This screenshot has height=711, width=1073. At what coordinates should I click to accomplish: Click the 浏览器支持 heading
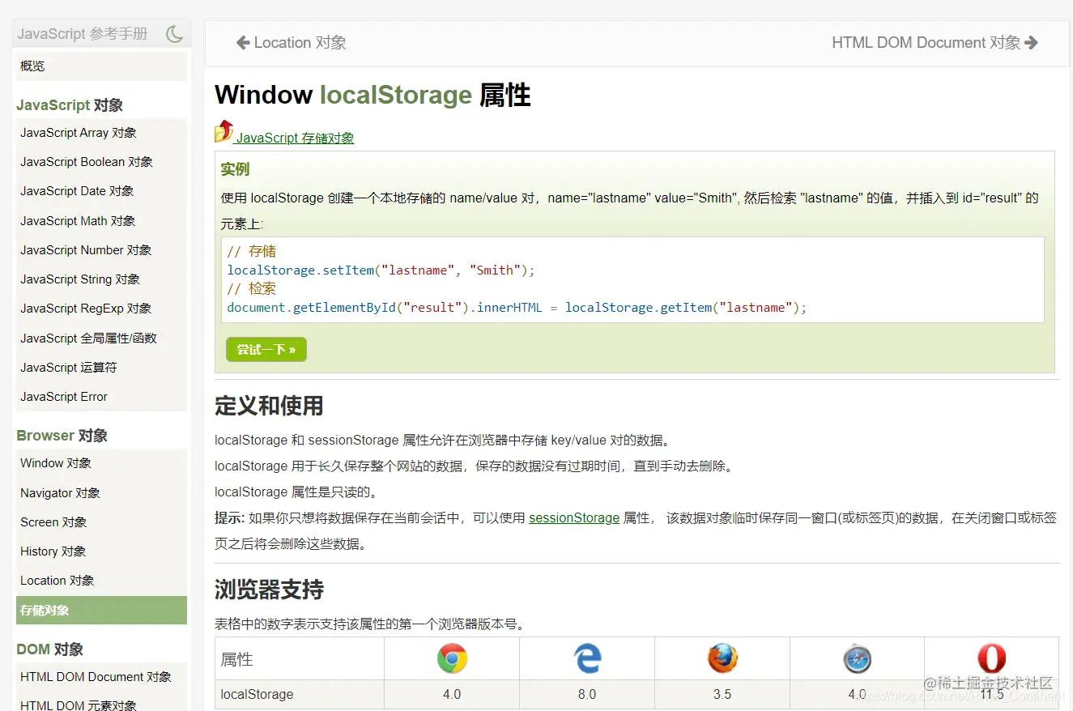click(x=269, y=589)
